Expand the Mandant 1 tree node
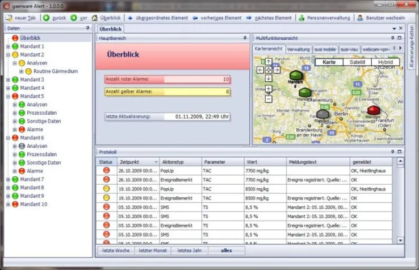 pos(8,47)
